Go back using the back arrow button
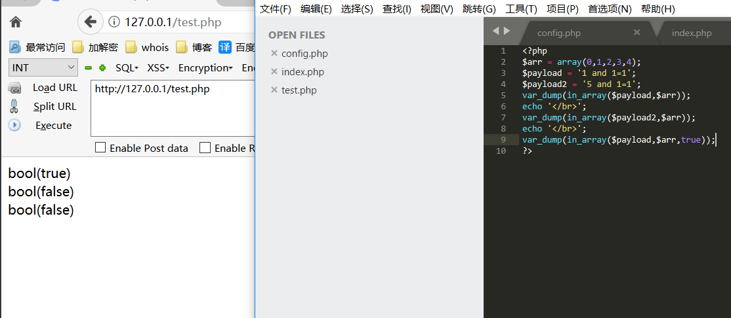 coord(90,22)
